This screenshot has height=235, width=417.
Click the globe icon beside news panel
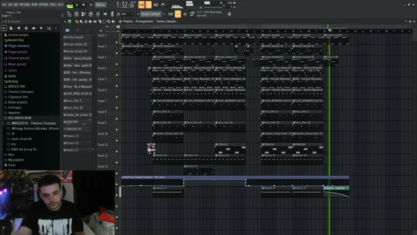[x=229, y=14]
